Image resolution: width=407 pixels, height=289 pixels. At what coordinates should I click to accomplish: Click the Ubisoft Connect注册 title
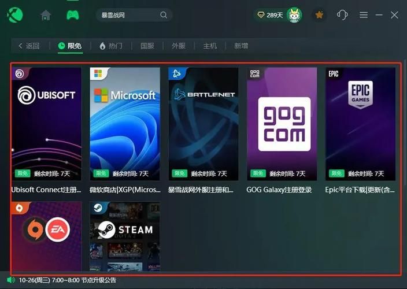tap(46, 190)
